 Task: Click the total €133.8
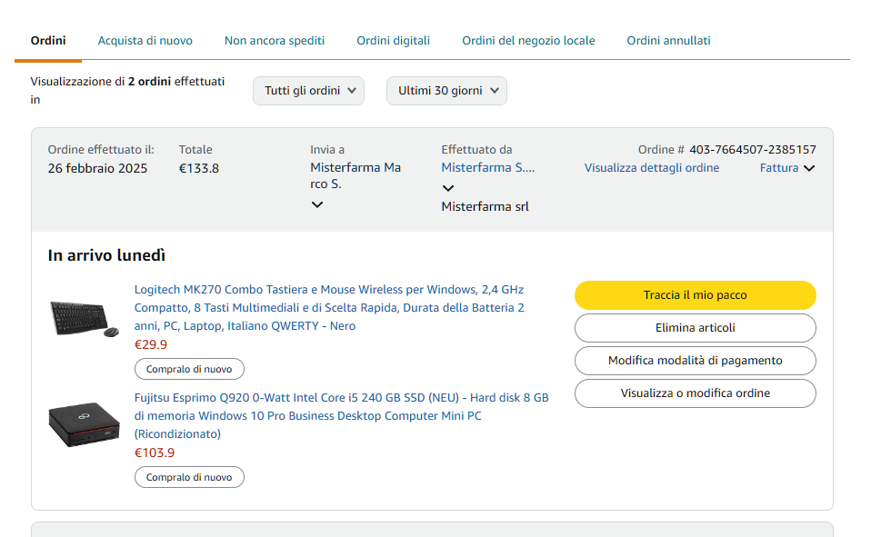coord(199,168)
